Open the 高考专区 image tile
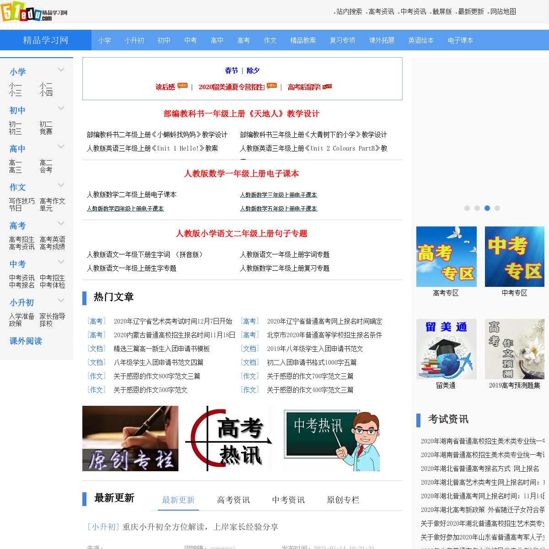 tap(446, 256)
